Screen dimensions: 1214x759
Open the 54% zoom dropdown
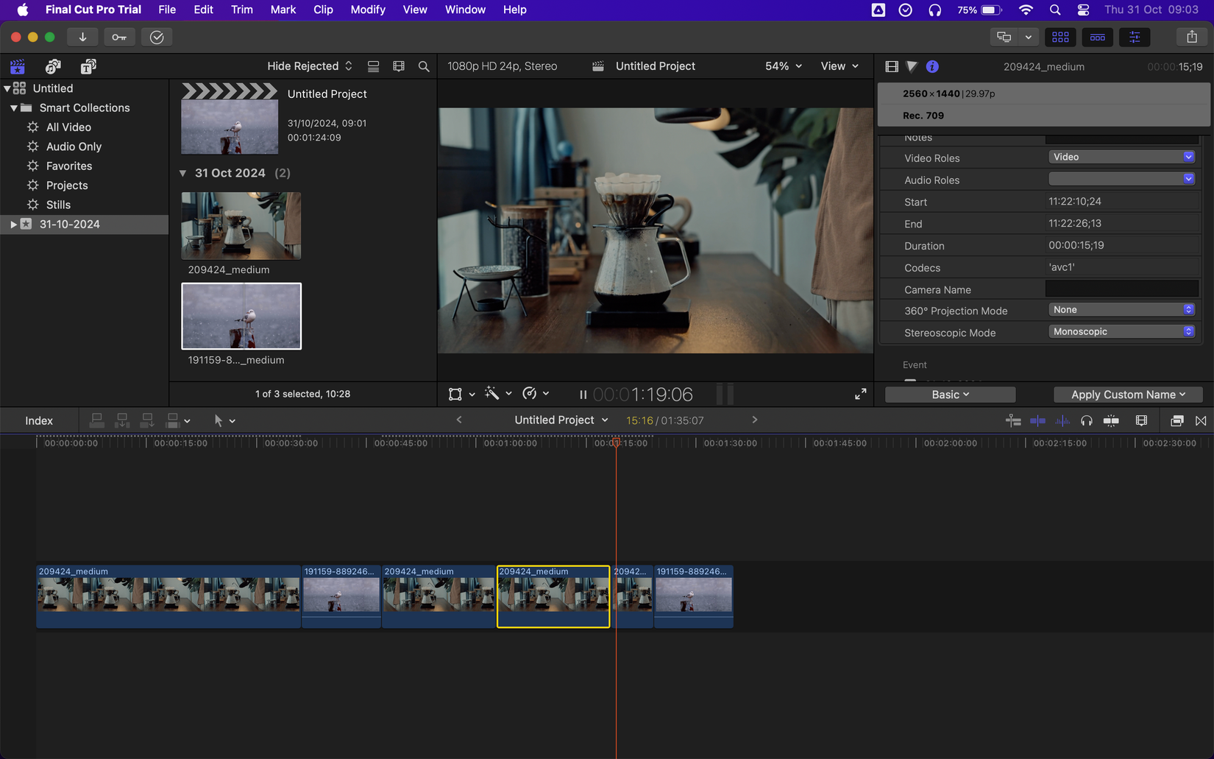tap(783, 66)
